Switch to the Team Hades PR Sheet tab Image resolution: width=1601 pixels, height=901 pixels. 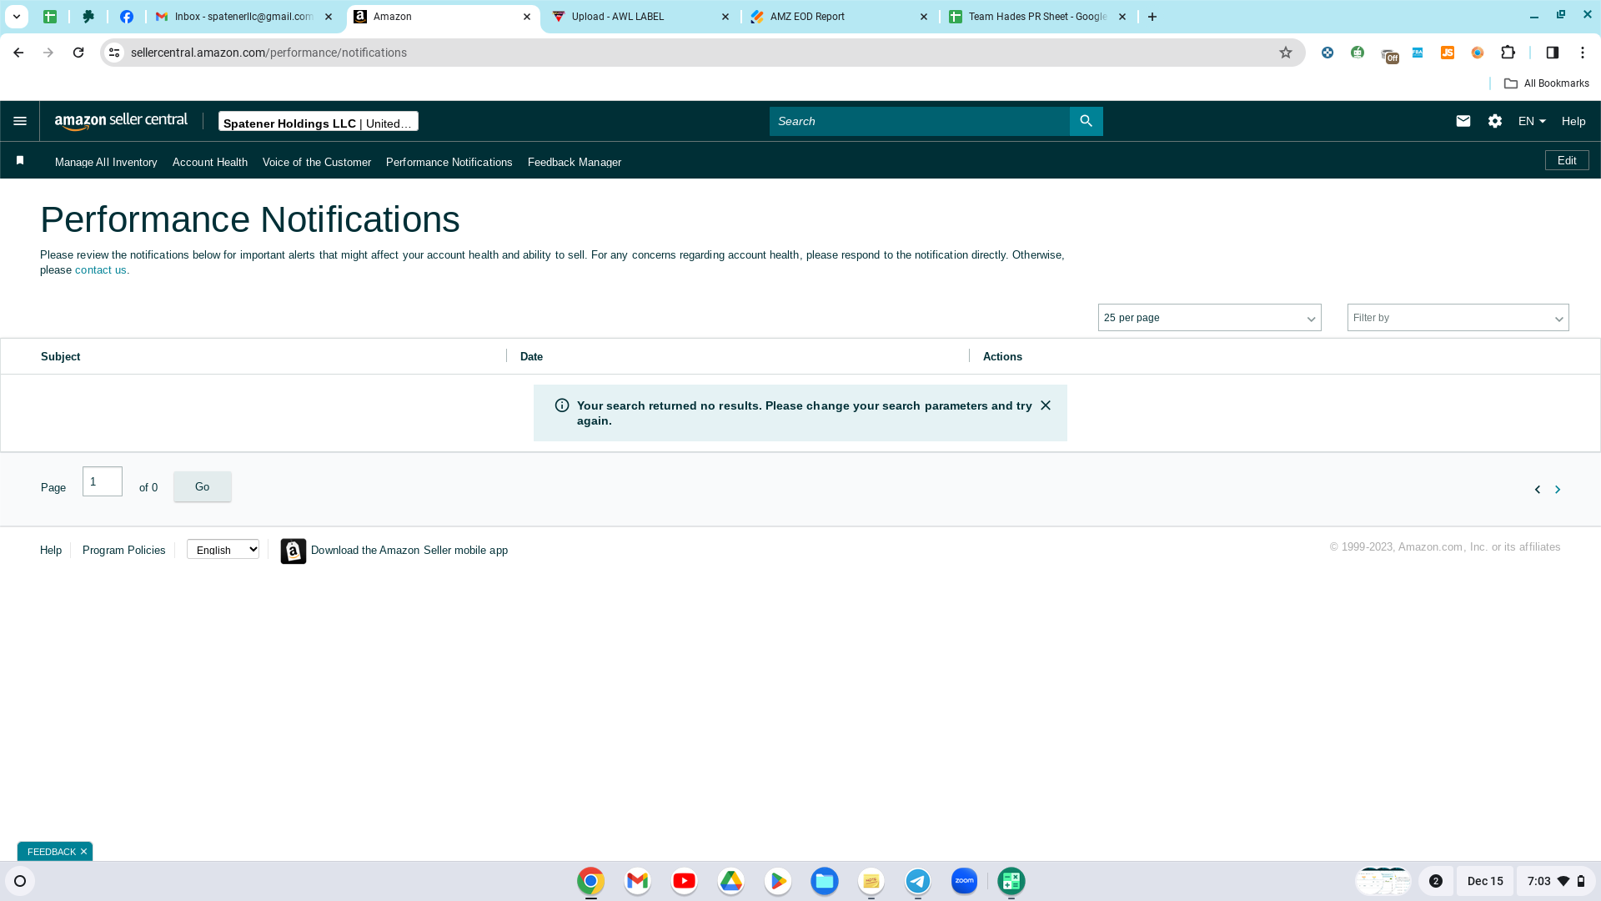1037,17
